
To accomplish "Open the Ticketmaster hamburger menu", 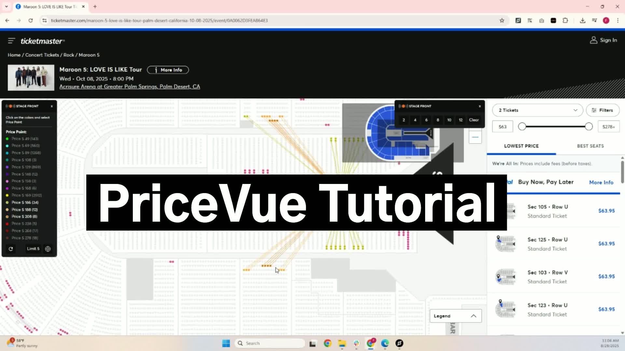I will (11, 41).
